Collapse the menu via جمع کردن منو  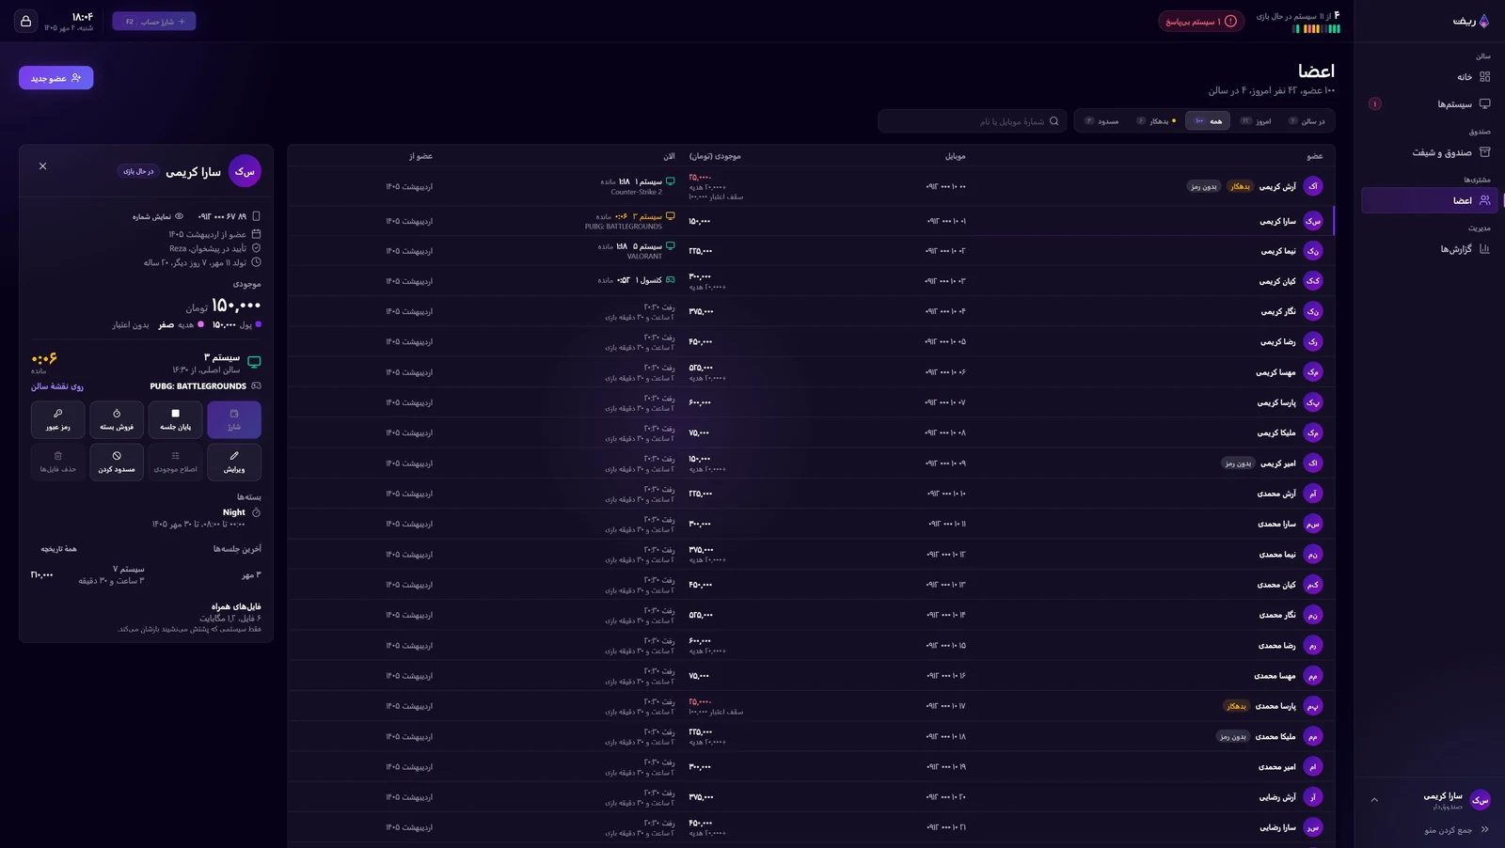[1456, 830]
